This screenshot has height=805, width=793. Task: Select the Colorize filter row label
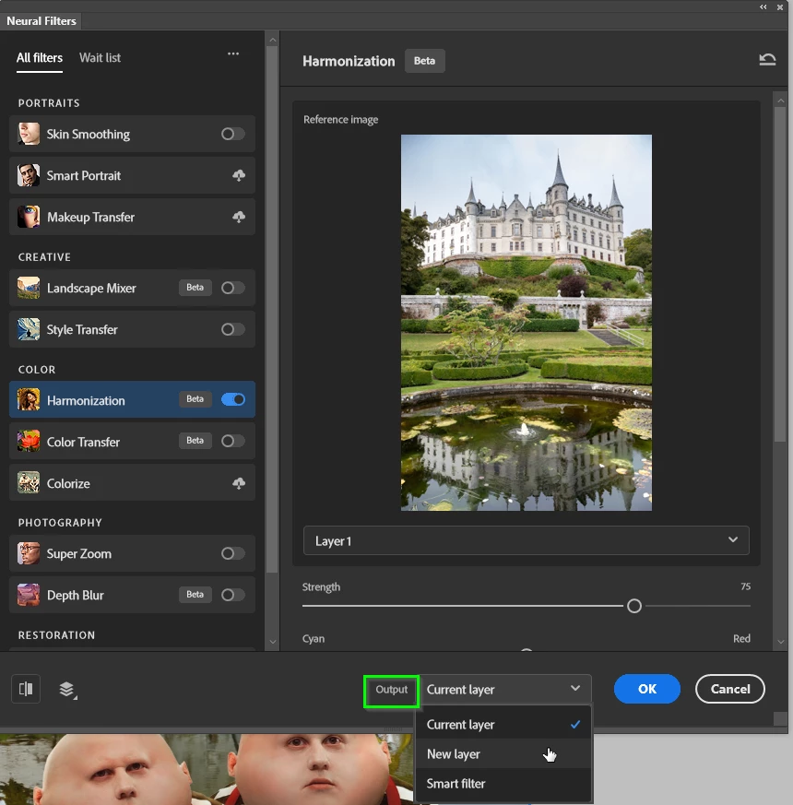pos(68,483)
